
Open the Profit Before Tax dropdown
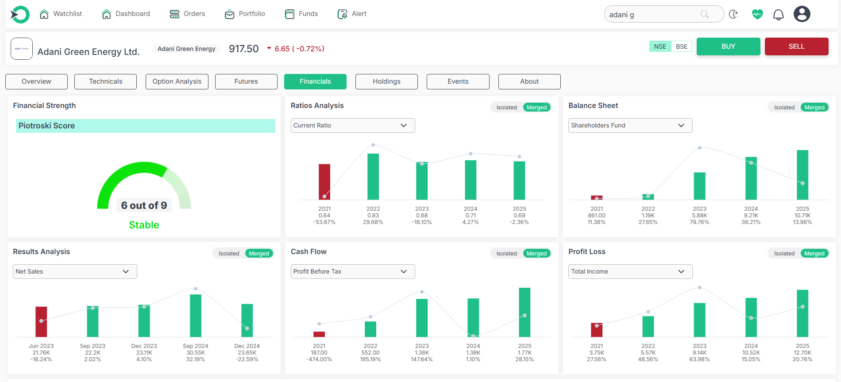(x=353, y=271)
